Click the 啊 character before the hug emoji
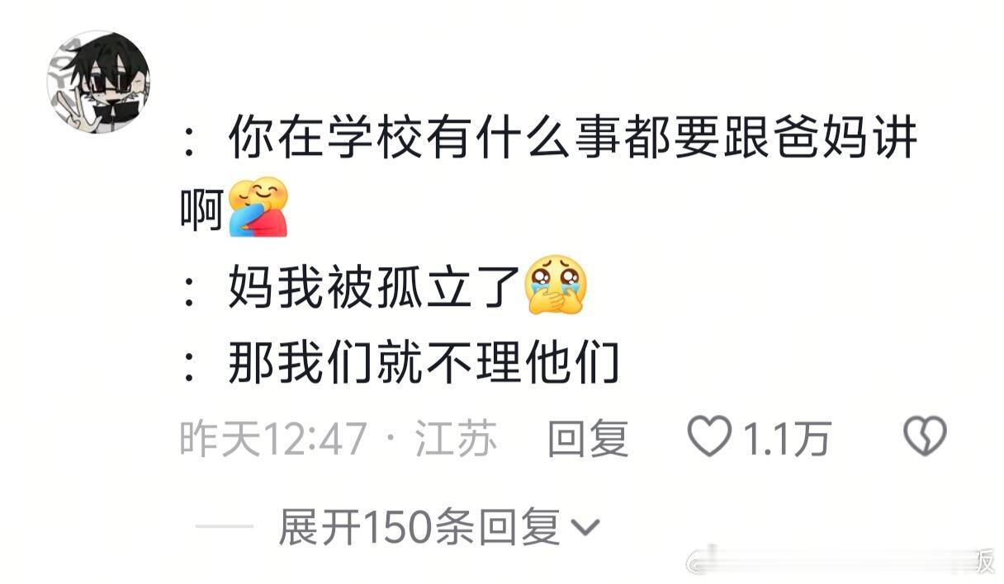 203,209
